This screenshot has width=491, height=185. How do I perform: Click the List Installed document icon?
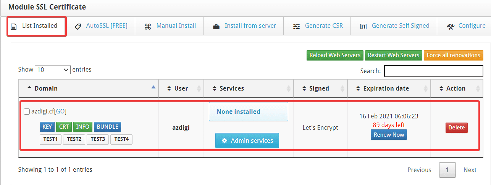tap(14, 27)
